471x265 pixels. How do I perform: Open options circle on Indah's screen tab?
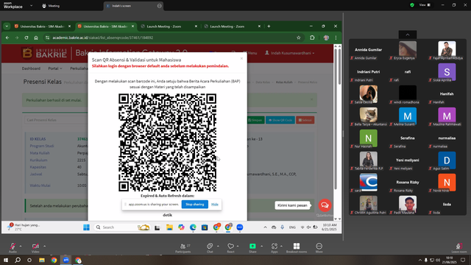pyautogui.click(x=159, y=6)
